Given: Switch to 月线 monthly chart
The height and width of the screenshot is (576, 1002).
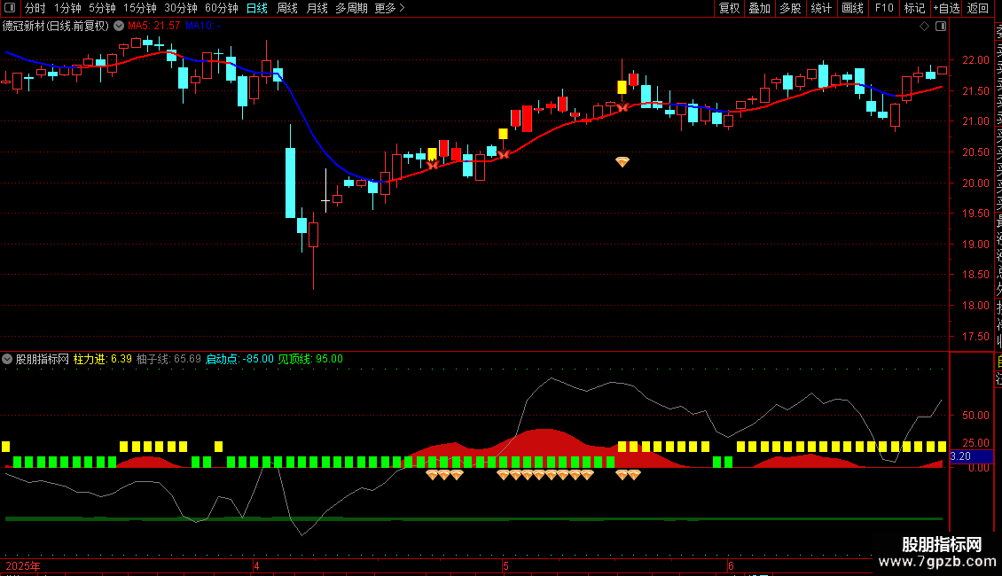Looking at the screenshot, I should 317,8.
